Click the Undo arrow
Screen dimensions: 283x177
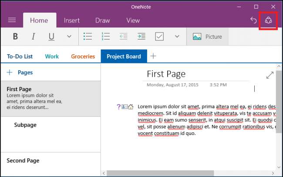coord(253,20)
